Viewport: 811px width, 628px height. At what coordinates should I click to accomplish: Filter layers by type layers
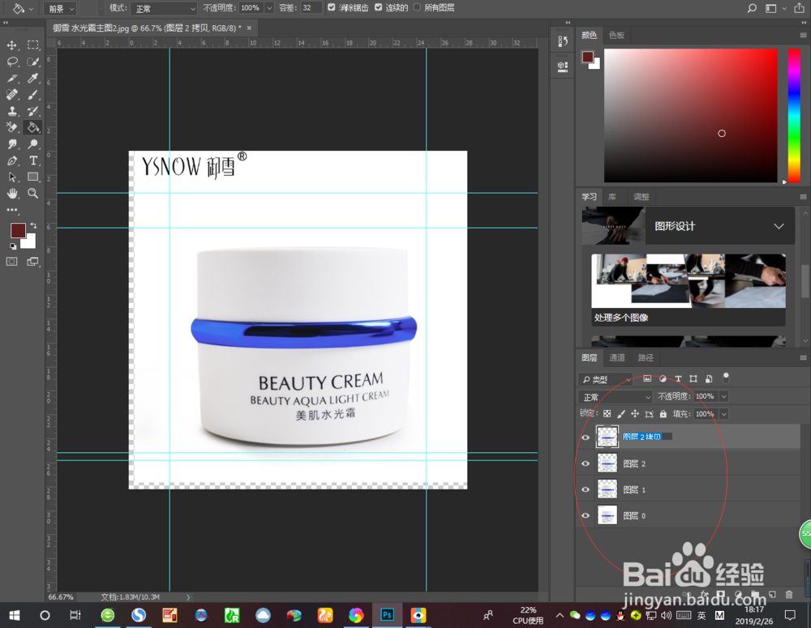tap(678, 379)
